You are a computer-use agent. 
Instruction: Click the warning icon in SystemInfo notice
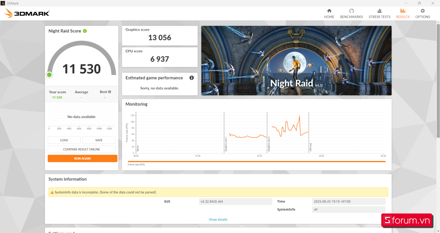coord(52,192)
